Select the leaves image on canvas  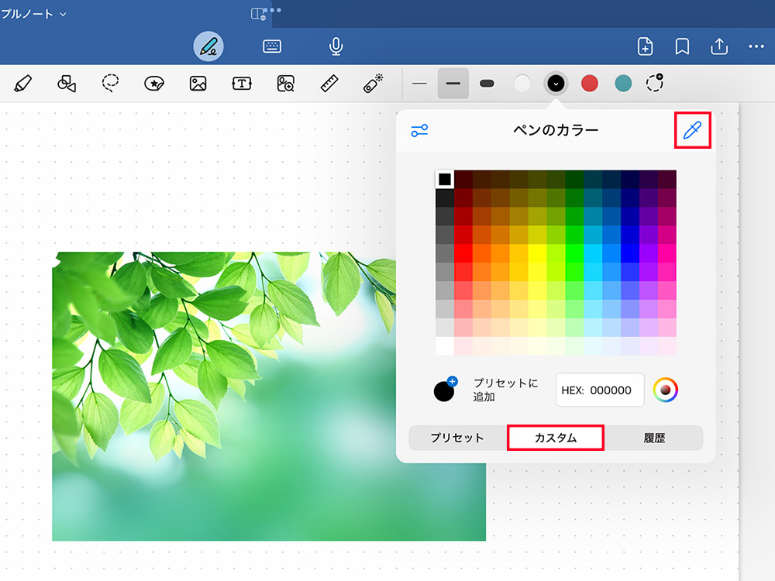269,396
